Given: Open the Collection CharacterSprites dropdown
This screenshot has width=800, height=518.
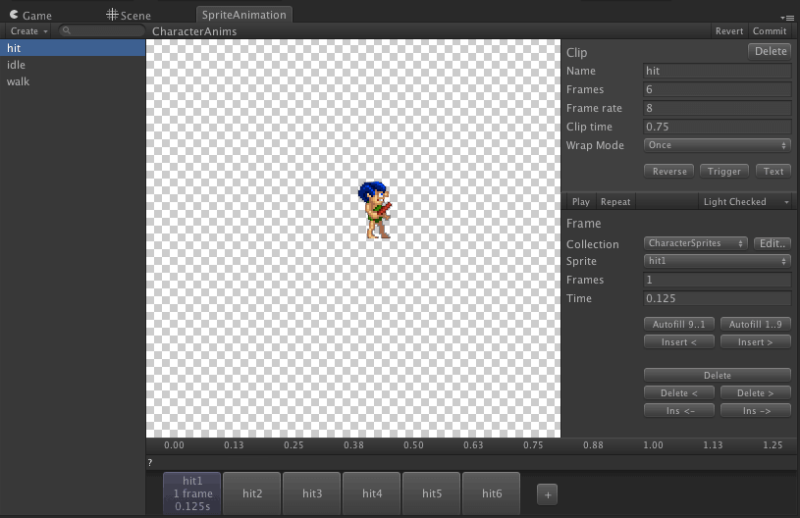Looking at the screenshot, I should (x=695, y=243).
